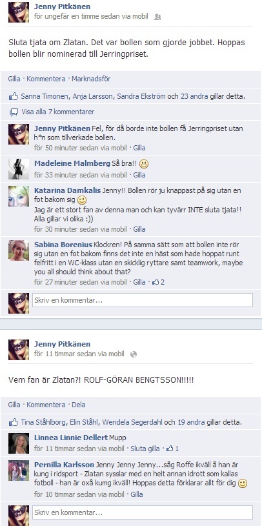Screen dimensions: 262x526
Task: Expand Visa alla 7 kommentarer
Action: pos(57,112)
